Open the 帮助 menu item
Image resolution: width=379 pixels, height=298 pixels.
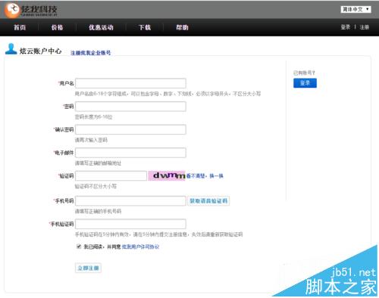tap(182, 27)
